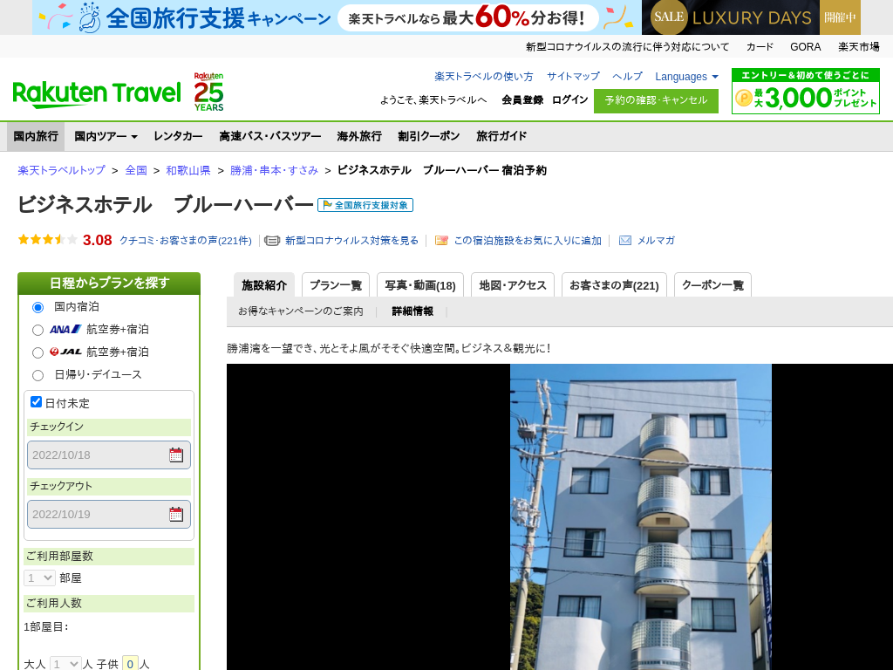Click the ログイン link
Image resolution: width=893 pixels, height=670 pixels.
click(569, 99)
